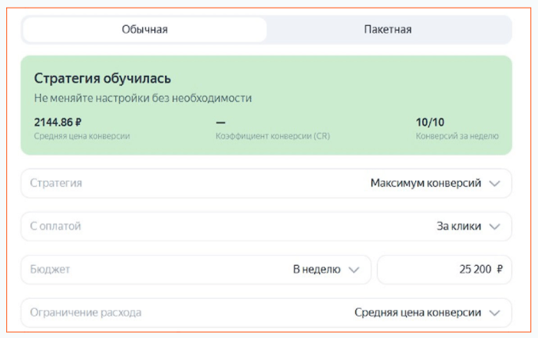
Task: Open the С оплатой dropdown field
Action: tap(266, 227)
